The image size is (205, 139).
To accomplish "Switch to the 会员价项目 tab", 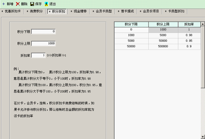I will click(x=149, y=11).
